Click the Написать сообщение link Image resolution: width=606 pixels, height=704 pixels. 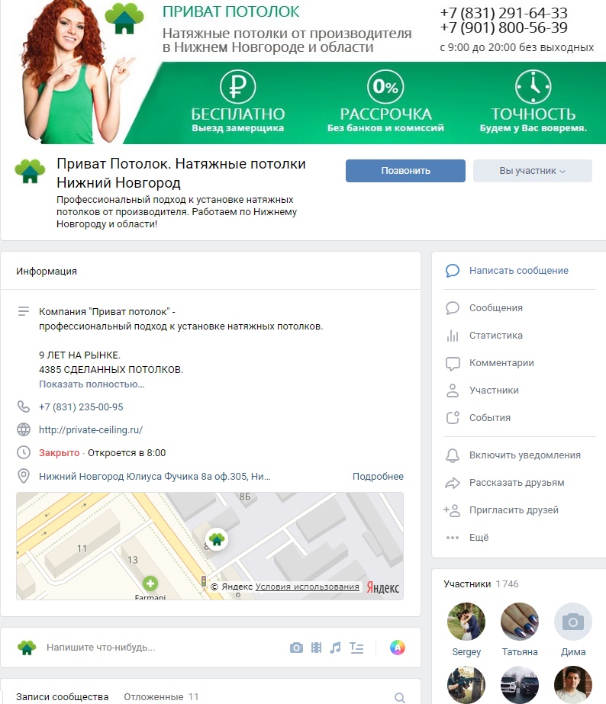519,270
